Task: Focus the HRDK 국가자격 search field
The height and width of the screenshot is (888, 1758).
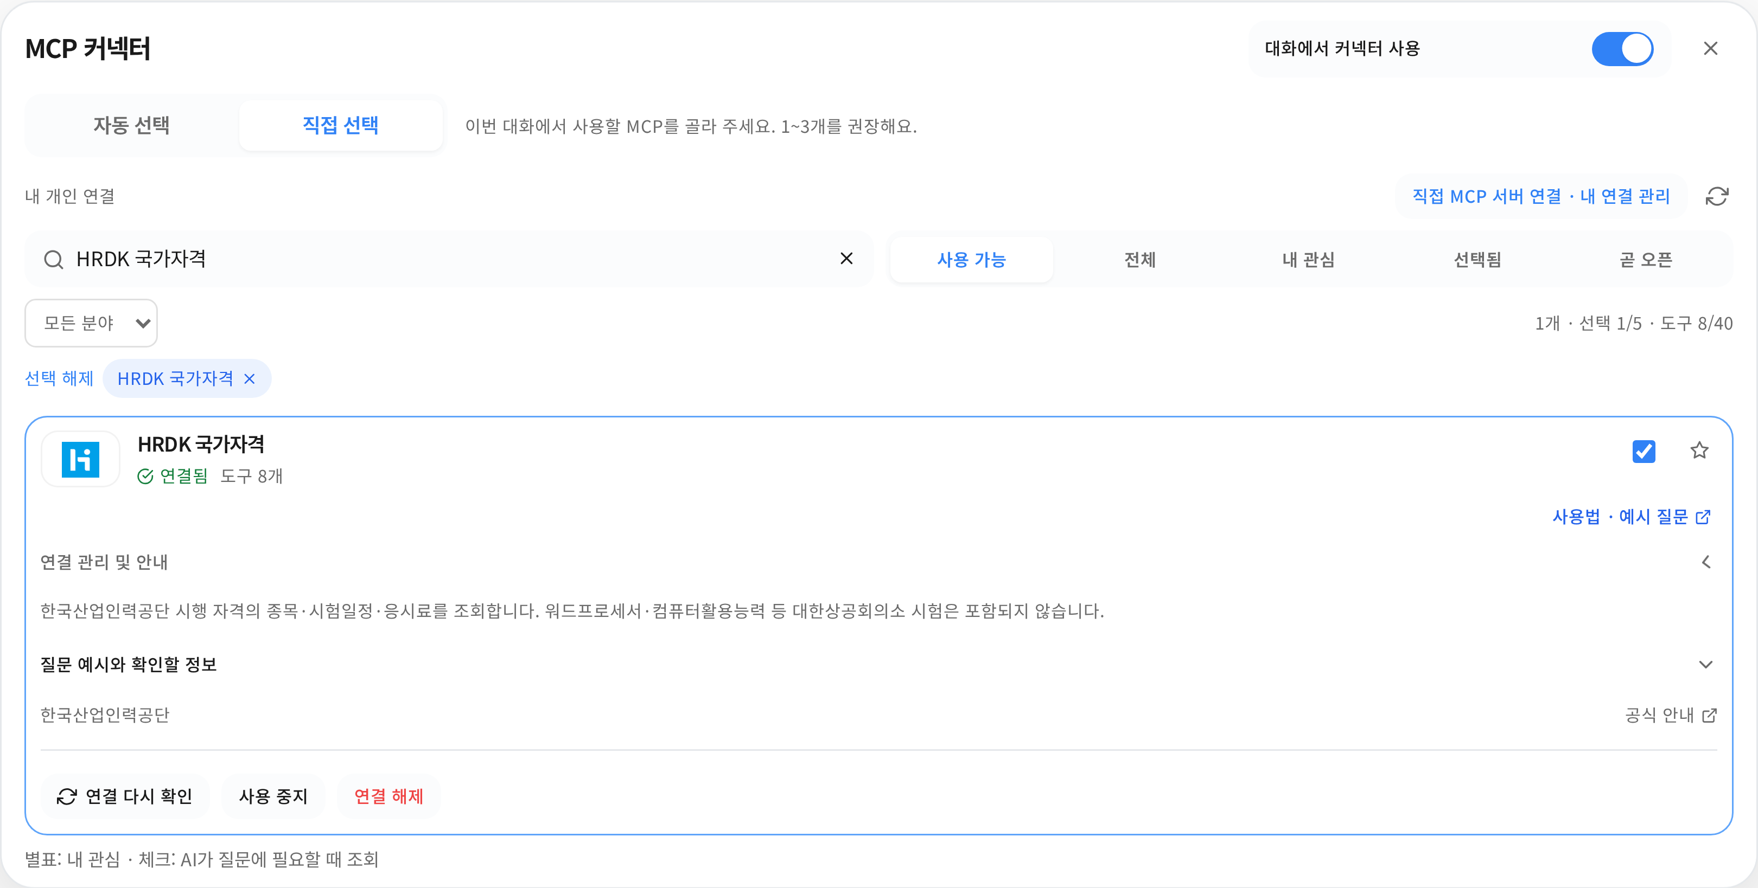Action: click(449, 259)
